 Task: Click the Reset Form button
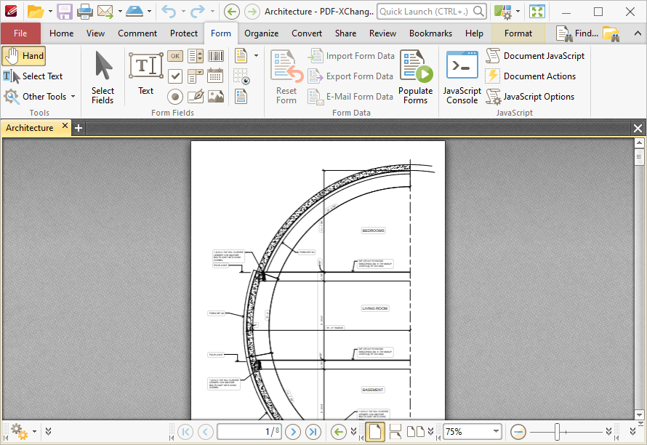pyautogui.click(x=286, y=77)
